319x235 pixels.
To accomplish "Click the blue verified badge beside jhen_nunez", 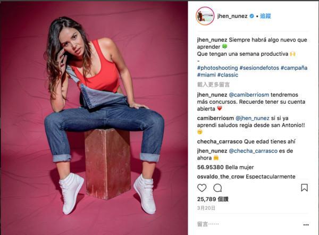I will pos(251,16).
